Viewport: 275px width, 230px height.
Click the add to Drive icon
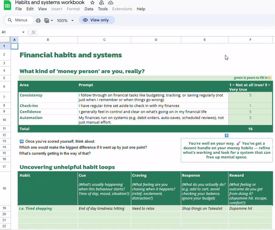(x=101, y=3)
